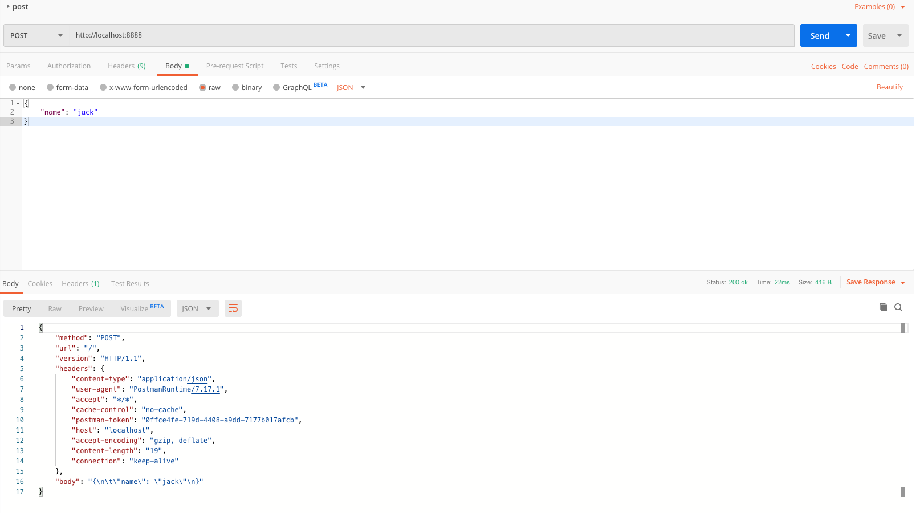Open the request Cookies link
This screenshot has height=513, width=916.
tap(824, 67)
